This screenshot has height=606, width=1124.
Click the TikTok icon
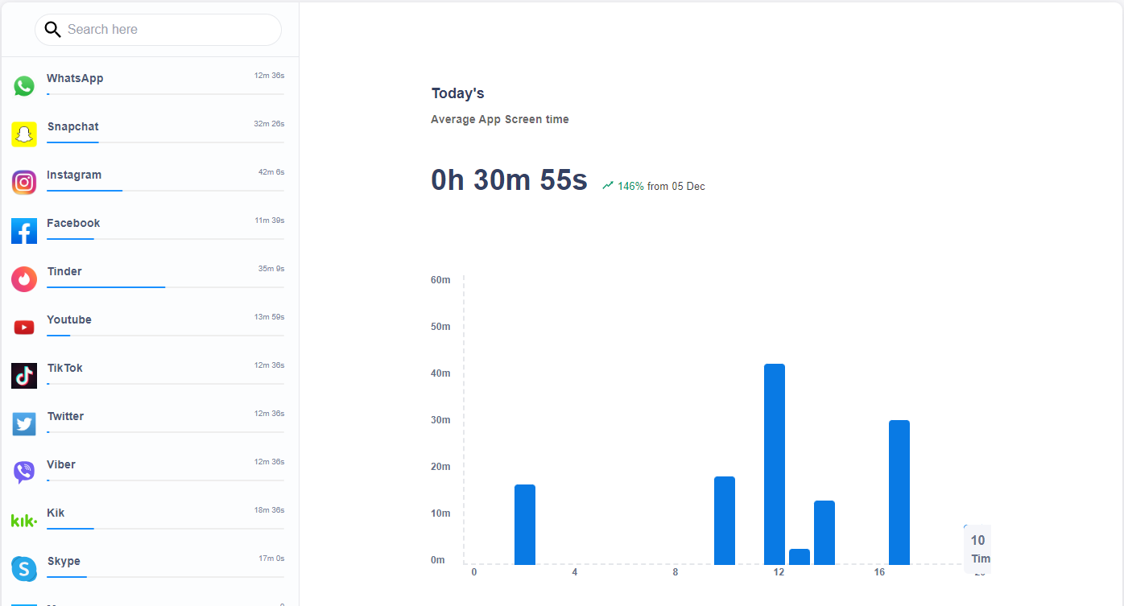pyautogui.click(x=23, y=375)
